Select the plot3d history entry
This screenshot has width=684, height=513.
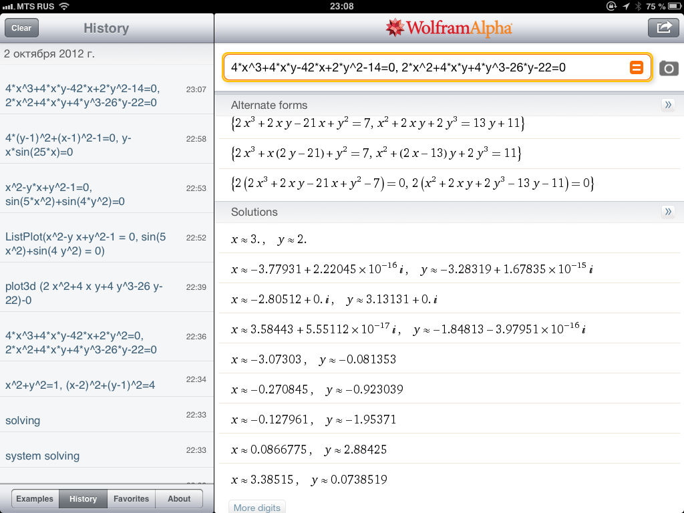click(x=106, y=293)
